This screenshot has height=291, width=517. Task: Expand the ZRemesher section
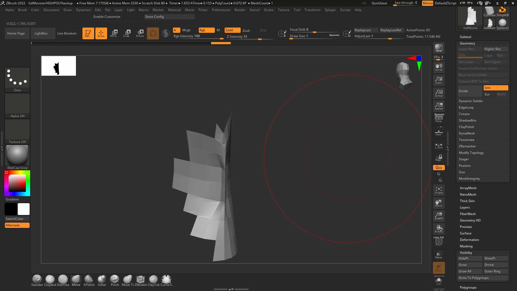(467, 146)
